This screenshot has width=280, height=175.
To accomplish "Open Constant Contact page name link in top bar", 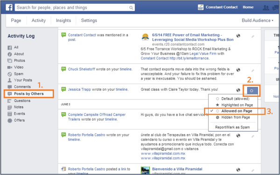I will click(222, 7).
